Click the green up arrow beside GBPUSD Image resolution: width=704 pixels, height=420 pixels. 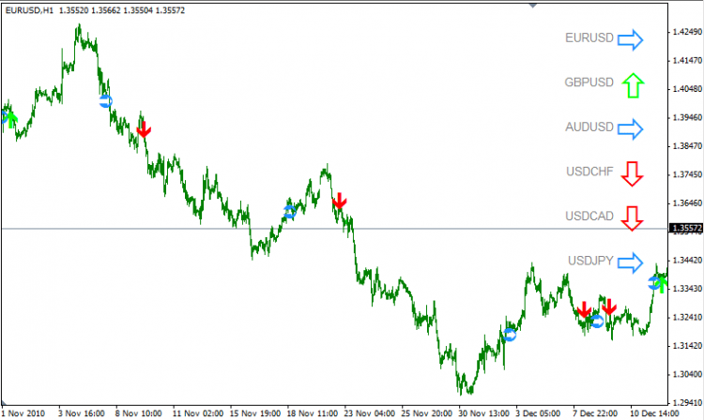pos(632,85)
